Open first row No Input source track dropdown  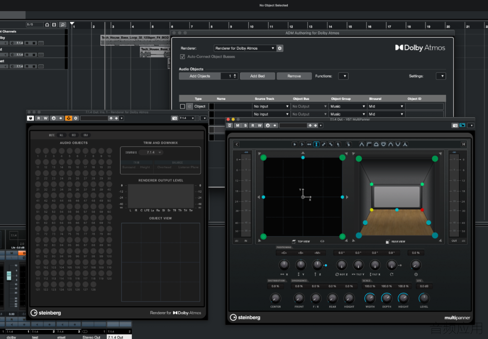click(271, 107)
